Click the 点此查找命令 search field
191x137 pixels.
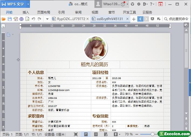tap(178, 19)
